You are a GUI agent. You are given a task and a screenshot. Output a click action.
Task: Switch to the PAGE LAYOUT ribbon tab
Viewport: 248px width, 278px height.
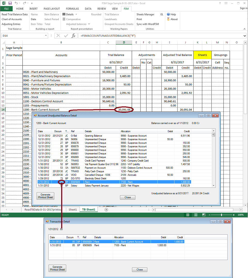tap(52, 9)
